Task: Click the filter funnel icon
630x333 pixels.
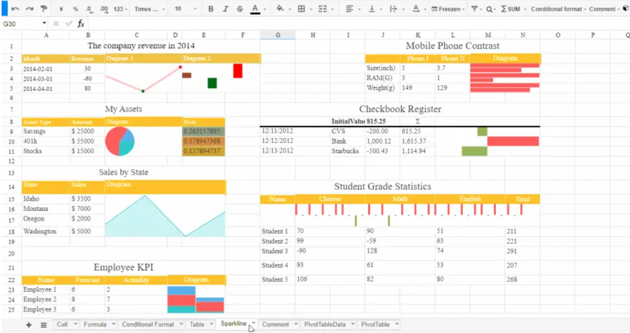Action: click(x=474, y=9)
